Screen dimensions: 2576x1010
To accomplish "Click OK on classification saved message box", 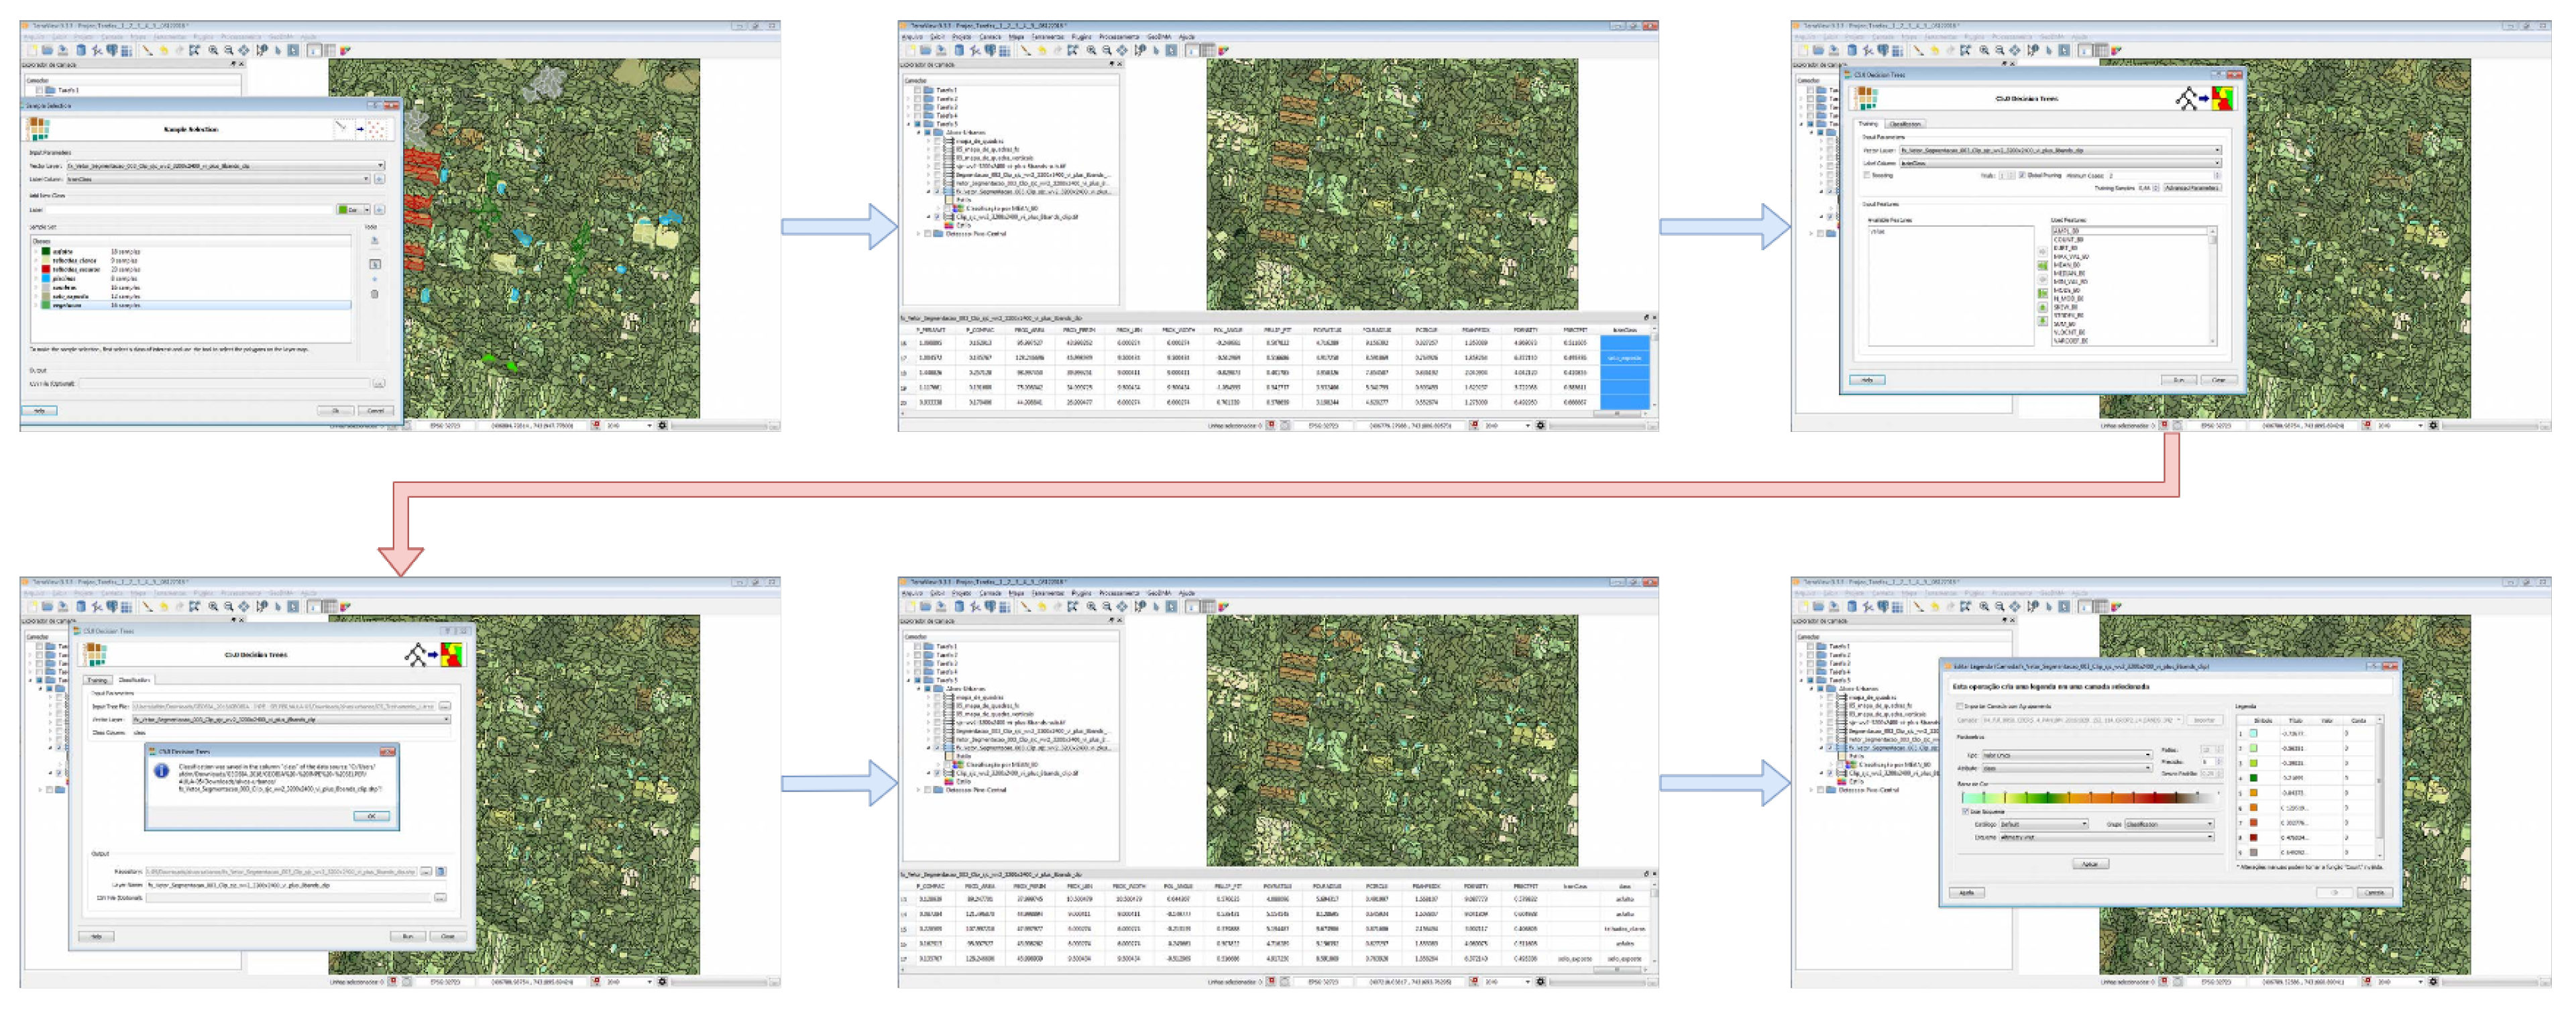I will coord(371,816).
